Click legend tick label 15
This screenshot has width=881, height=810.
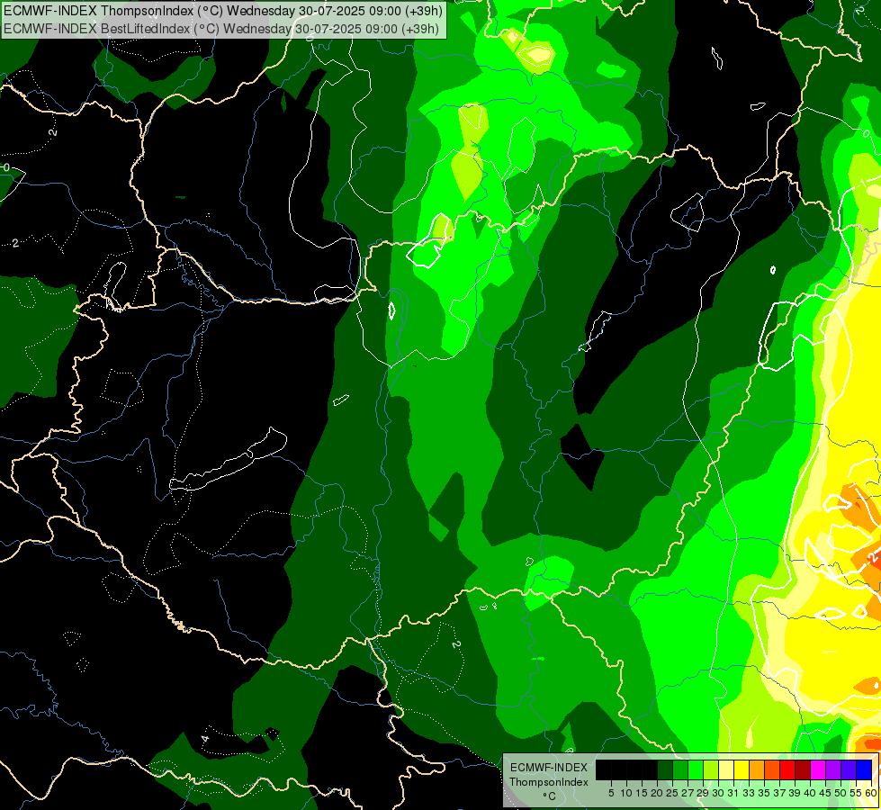(643, 793)
